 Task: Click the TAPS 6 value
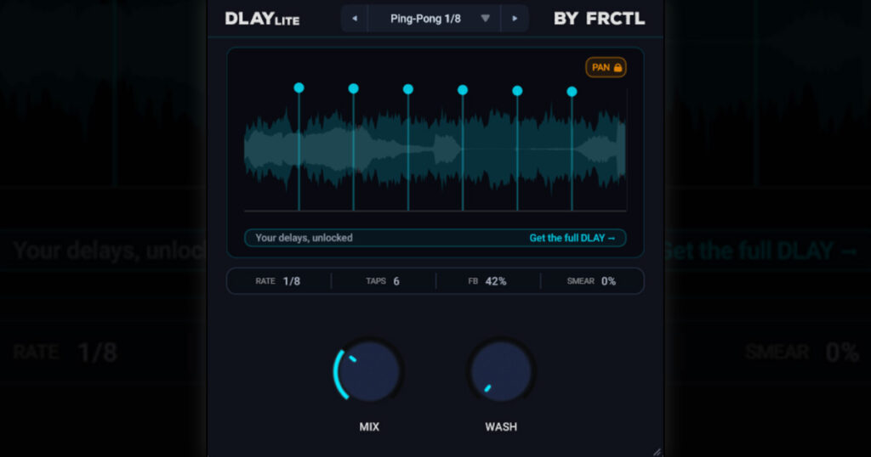(x=396, y=281)
